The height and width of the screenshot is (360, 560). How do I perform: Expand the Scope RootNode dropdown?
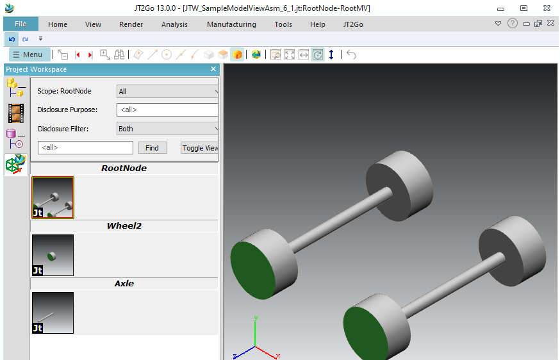(168, 92)
